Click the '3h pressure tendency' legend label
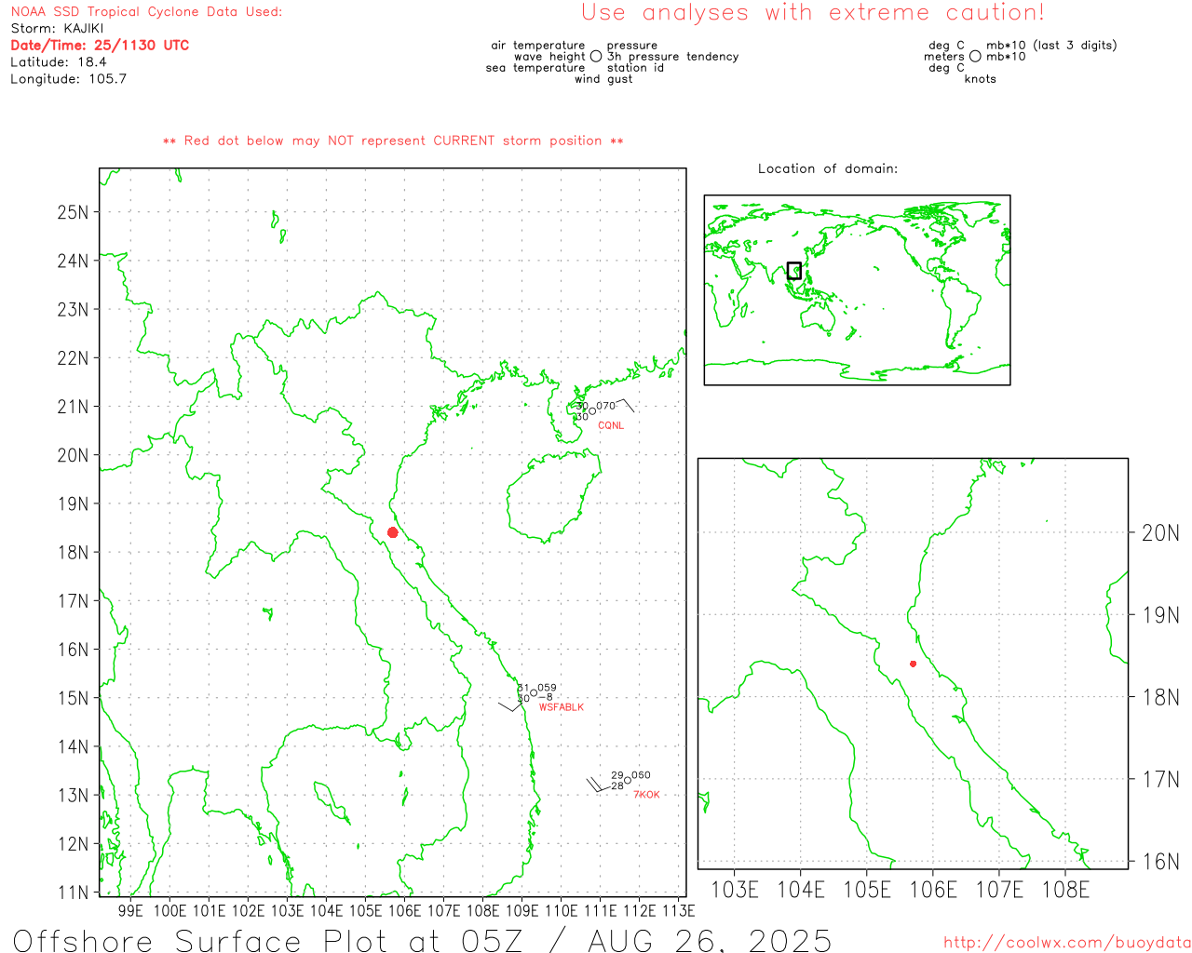 coord(672,57)
